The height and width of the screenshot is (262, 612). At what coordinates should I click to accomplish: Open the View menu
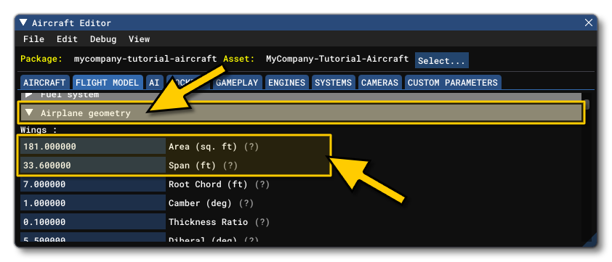(x=140, y=39)
